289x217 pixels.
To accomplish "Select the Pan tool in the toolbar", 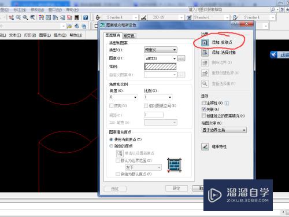I will coord(12,17).
